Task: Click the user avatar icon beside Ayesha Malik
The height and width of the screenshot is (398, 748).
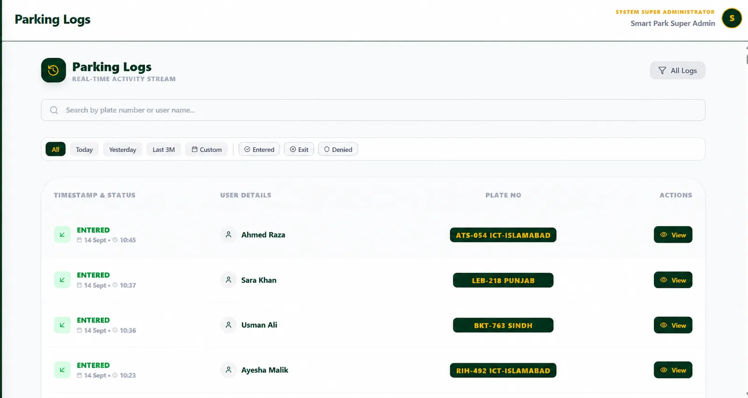Action: tap(229, 370)
